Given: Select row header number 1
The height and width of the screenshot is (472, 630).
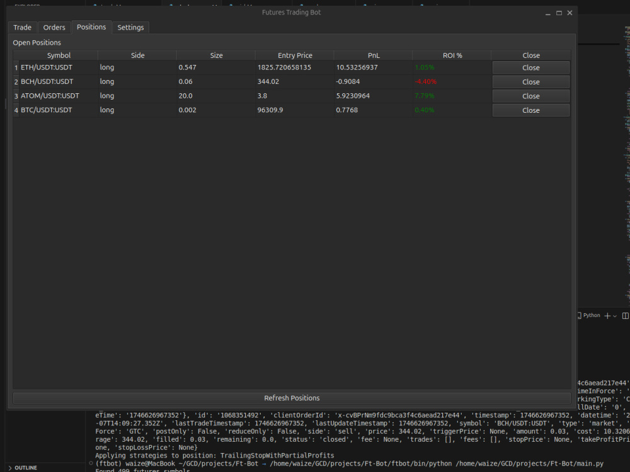Looking at the screenshot, I should point(16,67).
